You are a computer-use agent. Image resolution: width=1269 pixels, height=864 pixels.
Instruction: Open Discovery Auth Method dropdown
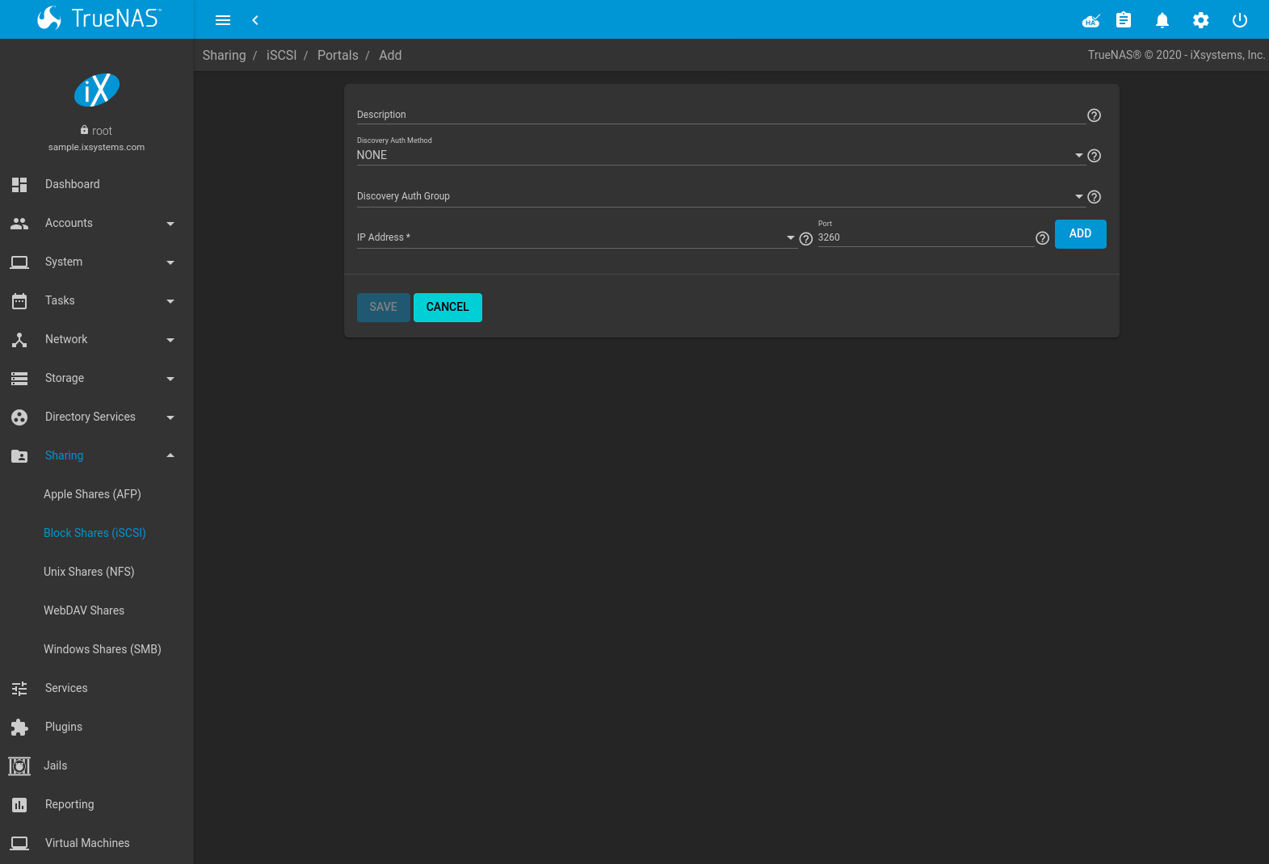tap(721, 155)
